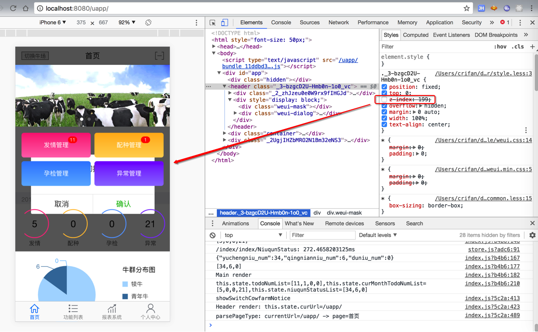
Task: Uncheck the position: fixed property
Action: pyautogui.click(x=384, y=87)
